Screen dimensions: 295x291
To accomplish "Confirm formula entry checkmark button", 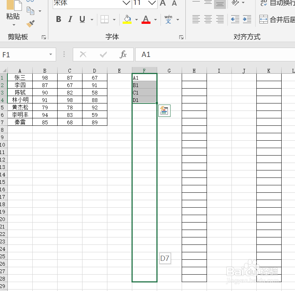I will tap(103, 54).
